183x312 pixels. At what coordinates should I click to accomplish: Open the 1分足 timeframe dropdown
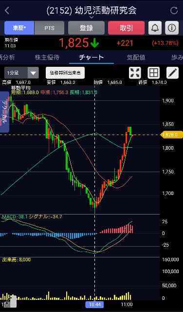click(x=21, y=73)
